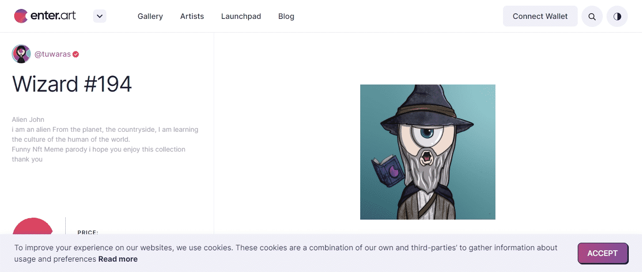
Task: Click the PRICE label
Action: (88, 232)
